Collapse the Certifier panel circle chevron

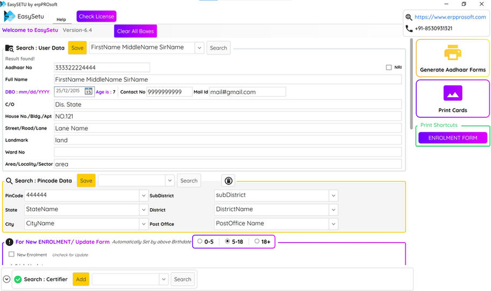pos(6,279)
